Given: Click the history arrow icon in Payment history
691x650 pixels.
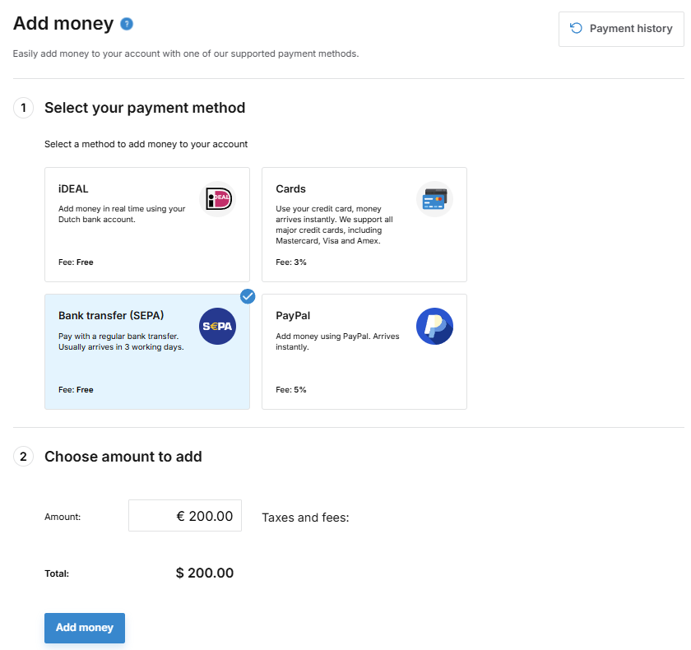Looking at the screenshot, I should pos(576,28).
